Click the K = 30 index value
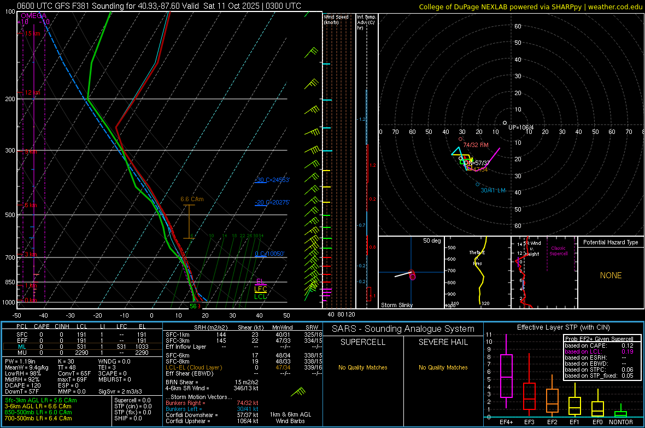 coord(66,361)
